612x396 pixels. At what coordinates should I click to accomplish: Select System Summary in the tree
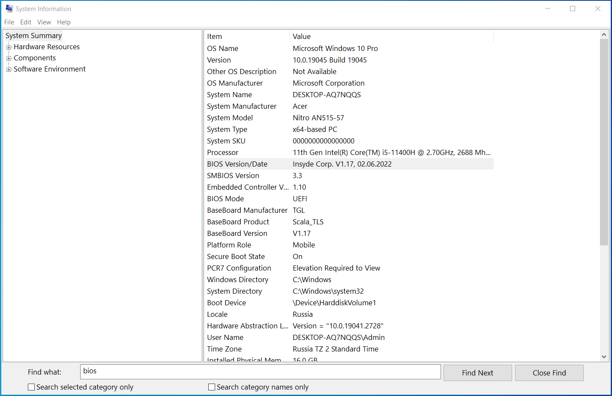tap(34, 36)
